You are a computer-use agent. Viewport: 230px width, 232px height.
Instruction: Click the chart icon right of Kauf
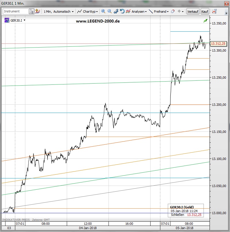pos(214,12)
